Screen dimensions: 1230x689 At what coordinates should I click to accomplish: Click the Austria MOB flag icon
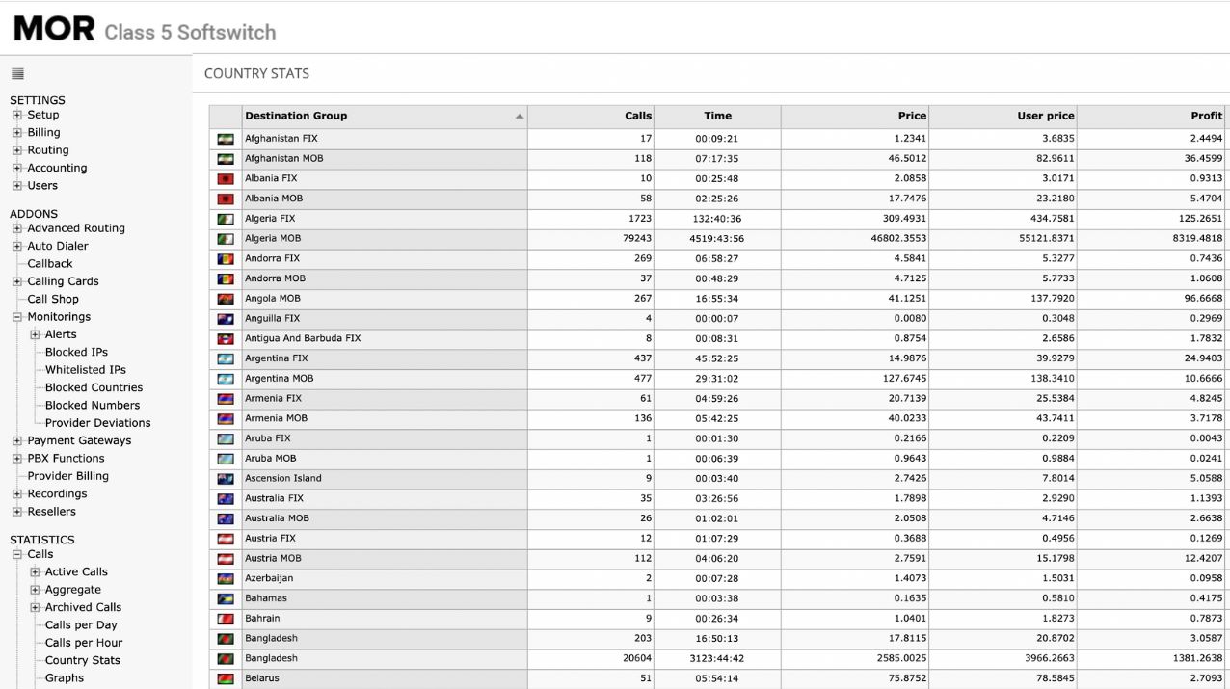(226, 558)
